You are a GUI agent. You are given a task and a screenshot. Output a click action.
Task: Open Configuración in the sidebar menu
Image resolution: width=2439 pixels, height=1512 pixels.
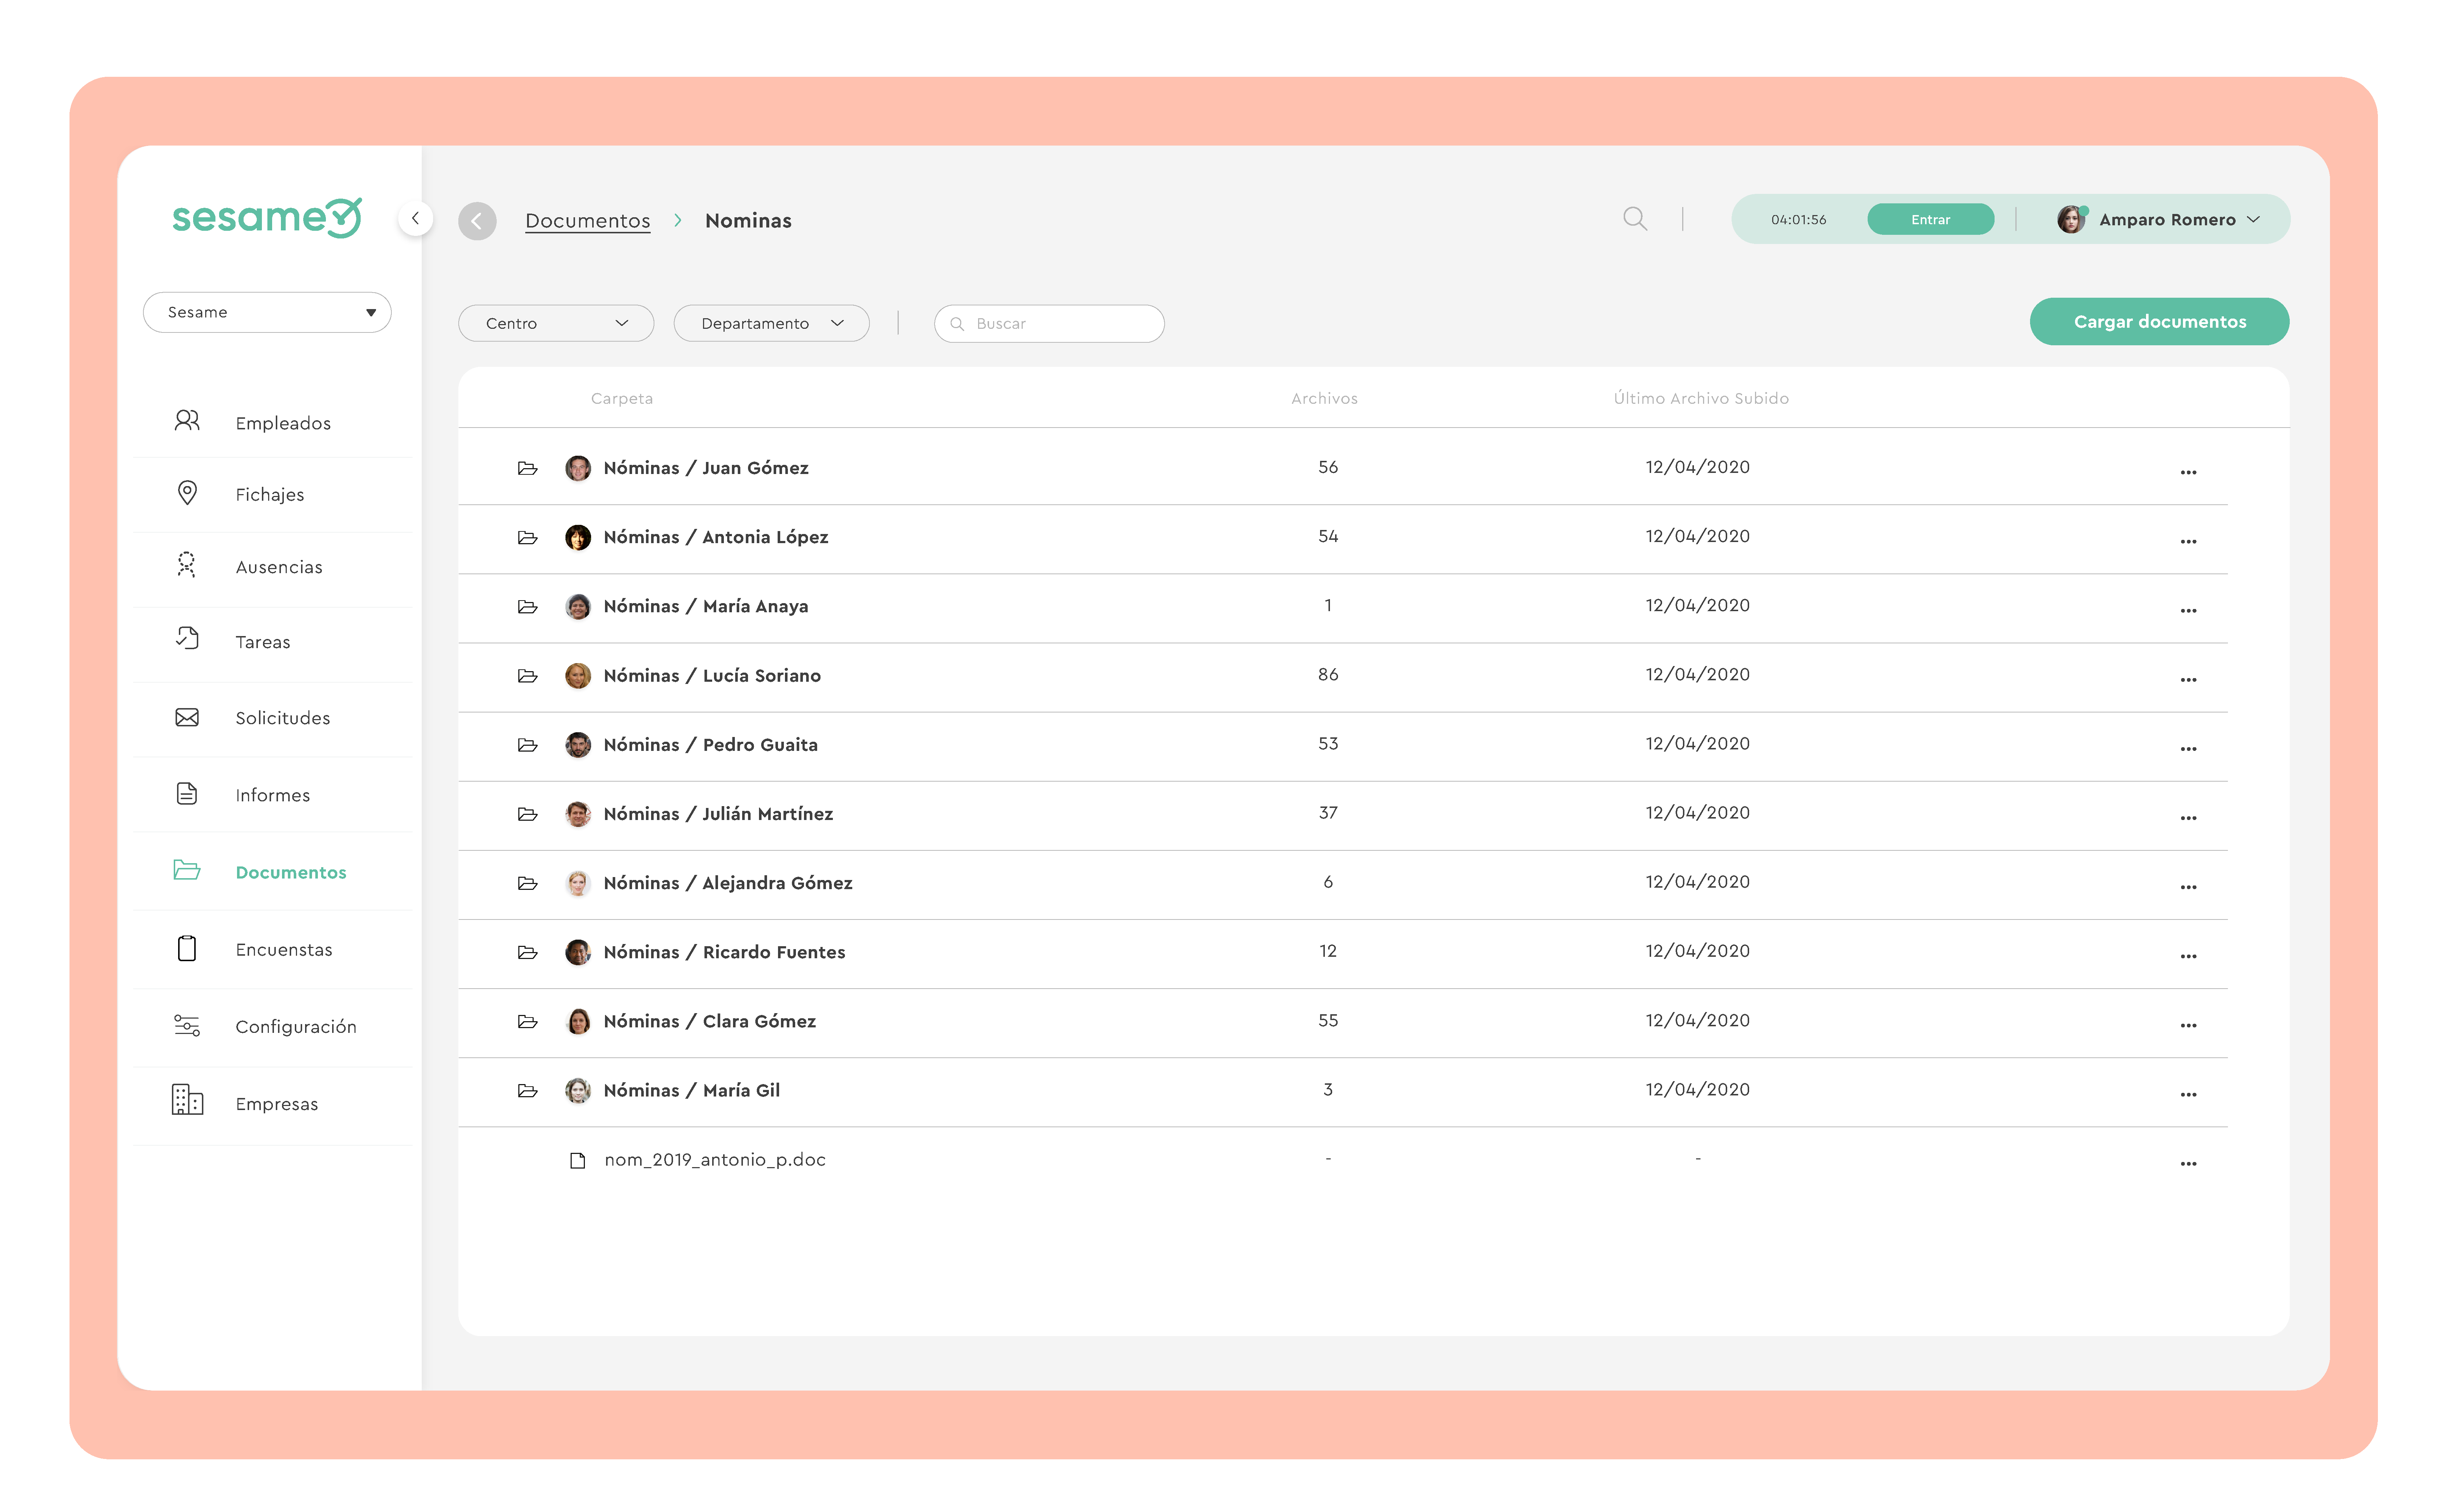[296, 1027]
